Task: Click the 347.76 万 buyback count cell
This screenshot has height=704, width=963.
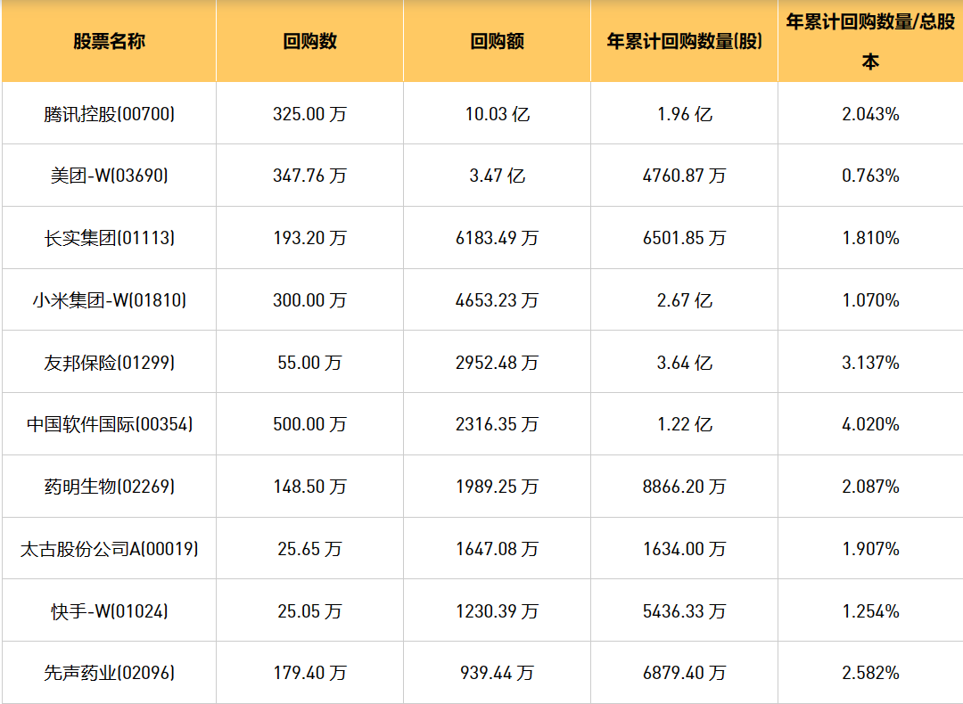Action: 309,176
